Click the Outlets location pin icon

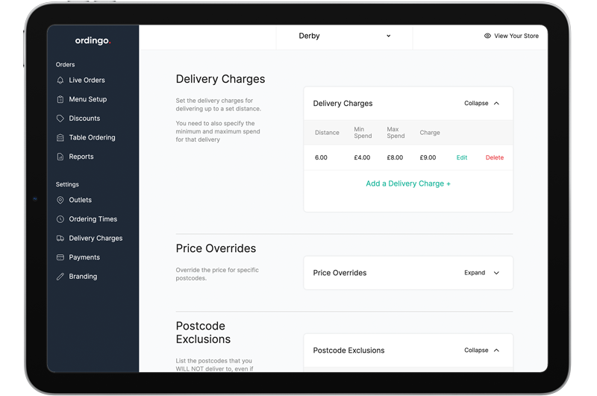pos(60,200)
